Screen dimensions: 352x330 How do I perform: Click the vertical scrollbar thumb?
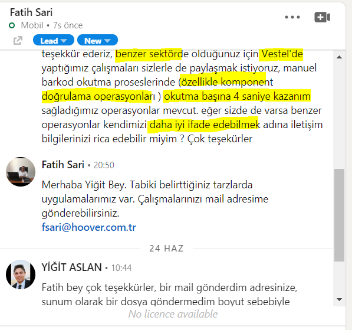[339, 215]
